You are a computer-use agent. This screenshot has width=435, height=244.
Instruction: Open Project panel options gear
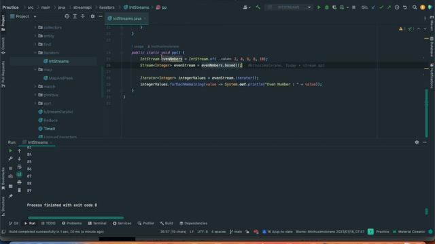click(x=92, y=16)
